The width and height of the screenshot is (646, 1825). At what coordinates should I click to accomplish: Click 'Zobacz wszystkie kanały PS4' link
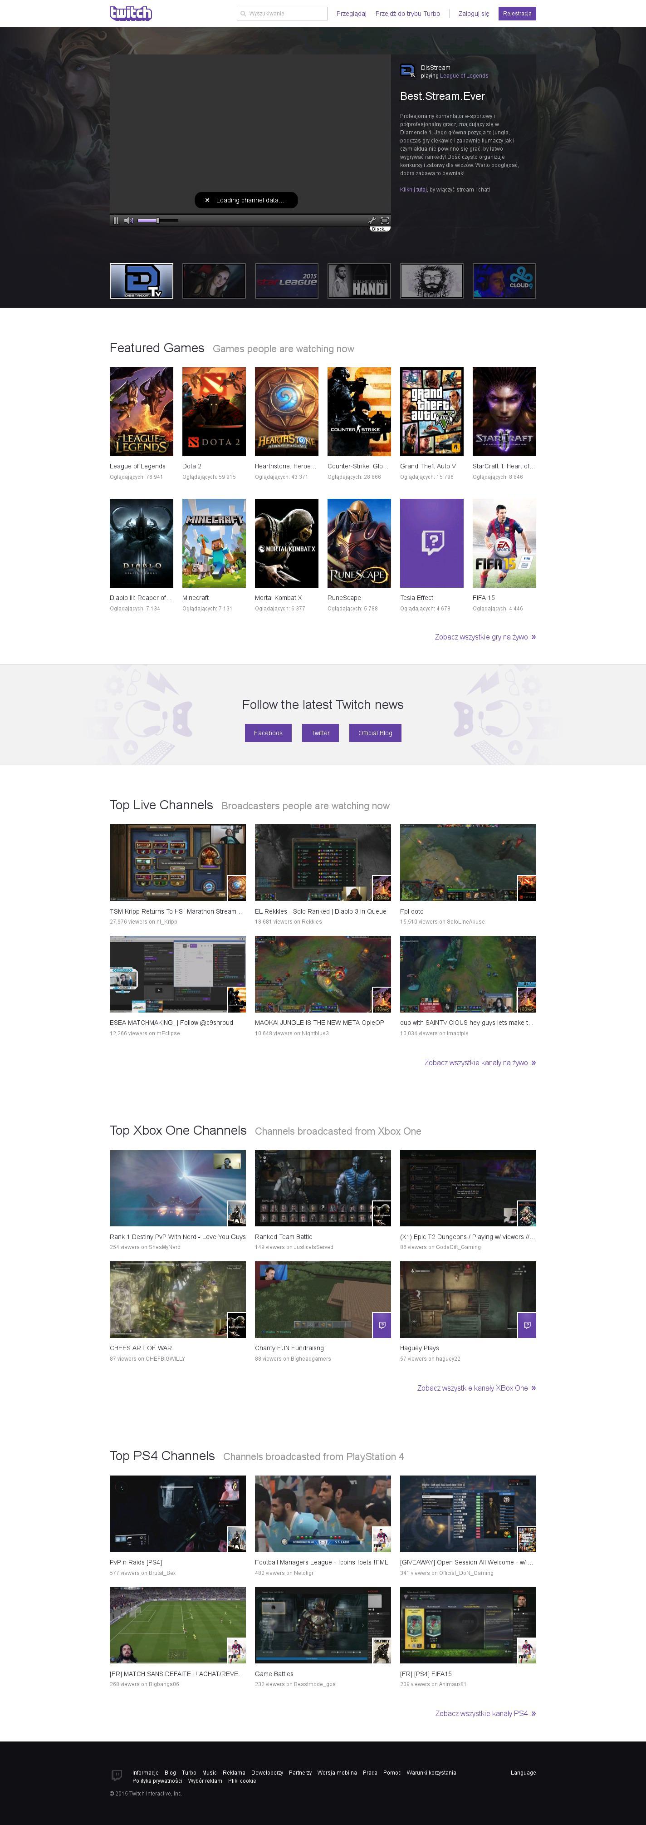click(x=486, y=1713)
